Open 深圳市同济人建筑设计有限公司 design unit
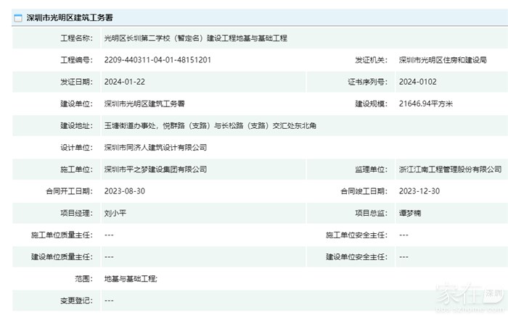508x315 pixels. point(155,148)
